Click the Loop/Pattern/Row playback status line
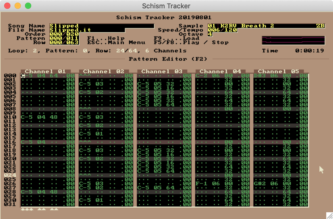The height and width of the screenshot is (219, 333). [x=97, y=51]
